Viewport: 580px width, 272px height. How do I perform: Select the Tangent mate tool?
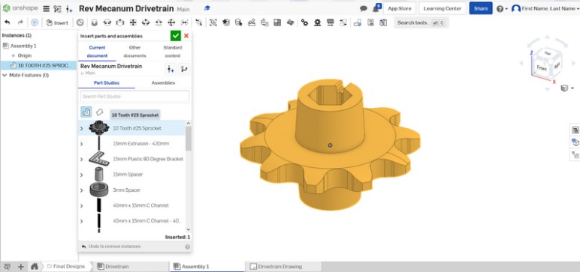click(x=199, y=22)
